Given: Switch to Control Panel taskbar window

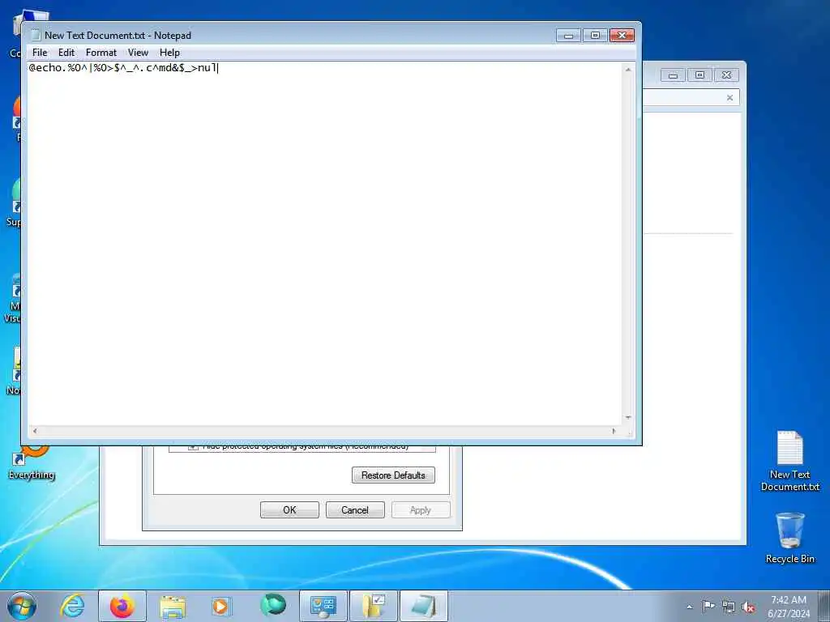Looking at the screenshot, I should tap(323, 606).
